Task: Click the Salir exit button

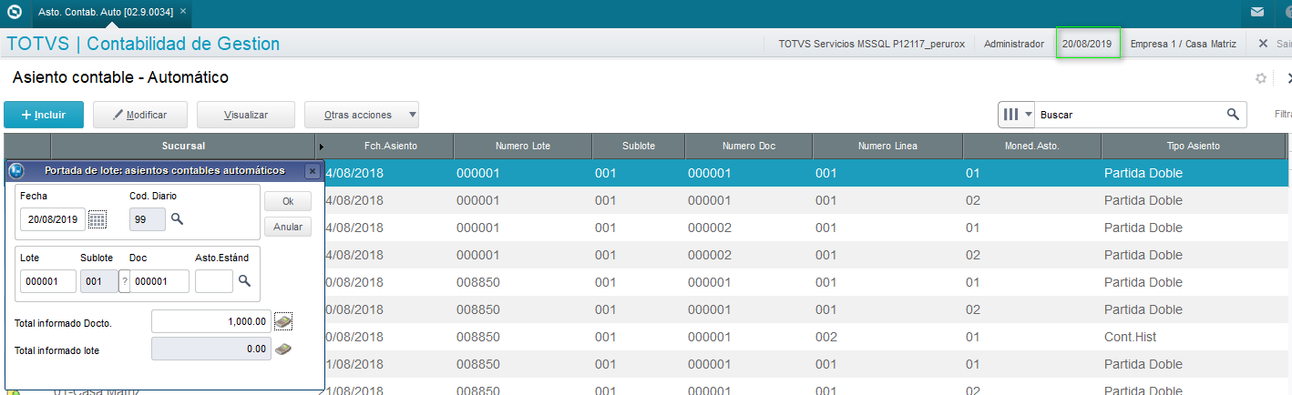Action: click(x=1276, y=44)
